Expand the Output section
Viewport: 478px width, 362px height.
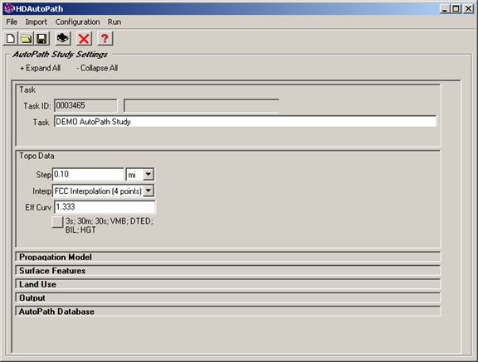pyautogui.click(x=228, y=298)
